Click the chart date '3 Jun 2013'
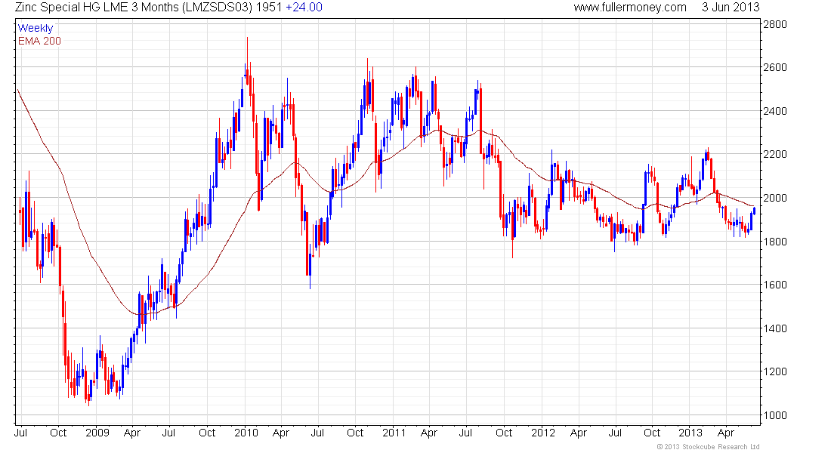Screen dimensions: 831x453 [x=731, y=8]
